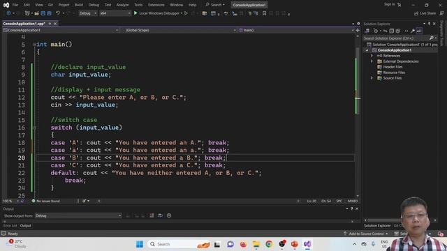Click Start Without Debugging outline play icon

coord(186,13)
